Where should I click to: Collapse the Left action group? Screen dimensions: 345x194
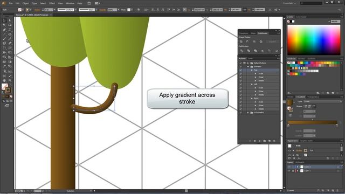coord(252,84)
